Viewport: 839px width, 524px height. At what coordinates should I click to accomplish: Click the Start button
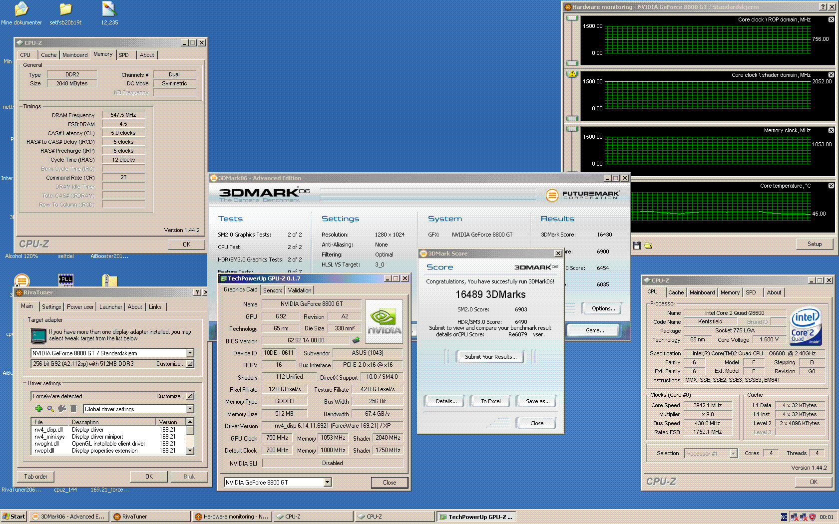coord(13,517)
